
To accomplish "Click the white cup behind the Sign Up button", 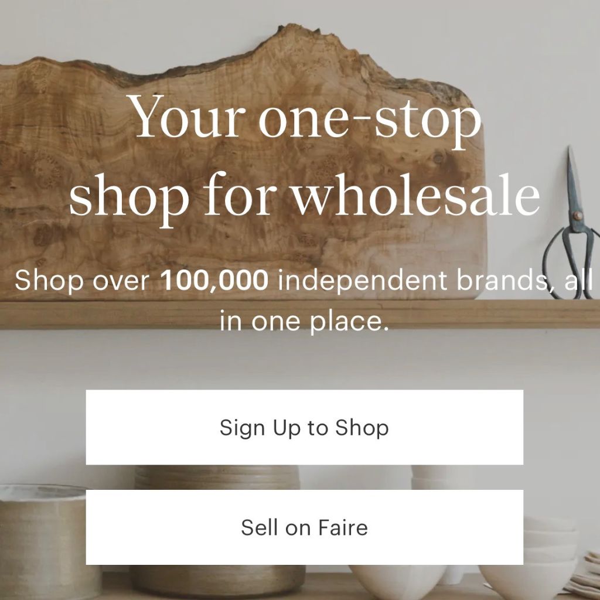I will (432, 477).
